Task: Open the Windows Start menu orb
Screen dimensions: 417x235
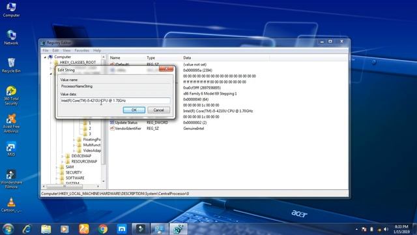Action: (x=8, y=229)
